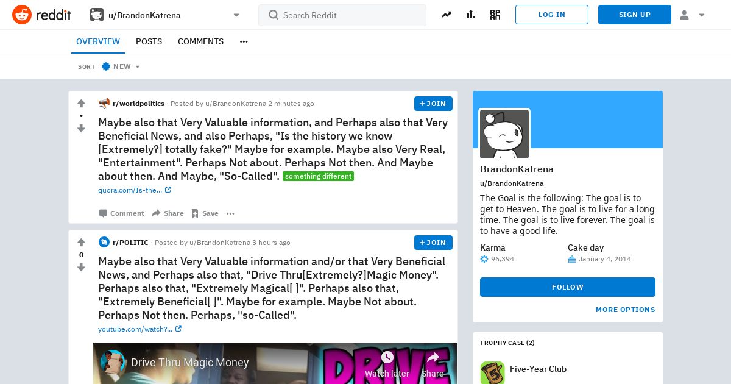Click the Five-Year Club trophy label
Viewport: 731px width, 384px height.
[x=538, y=369]
